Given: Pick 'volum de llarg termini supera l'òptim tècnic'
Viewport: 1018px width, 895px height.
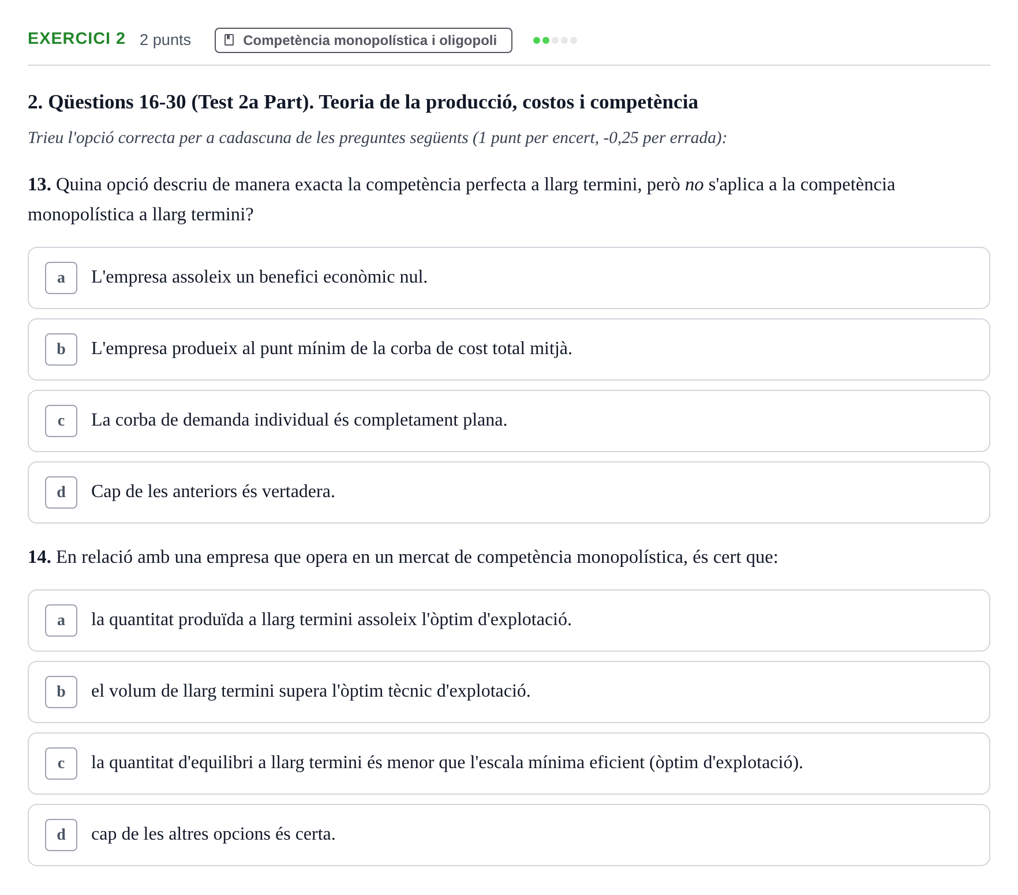Looking at the screenshot, I should coord(509,692).
